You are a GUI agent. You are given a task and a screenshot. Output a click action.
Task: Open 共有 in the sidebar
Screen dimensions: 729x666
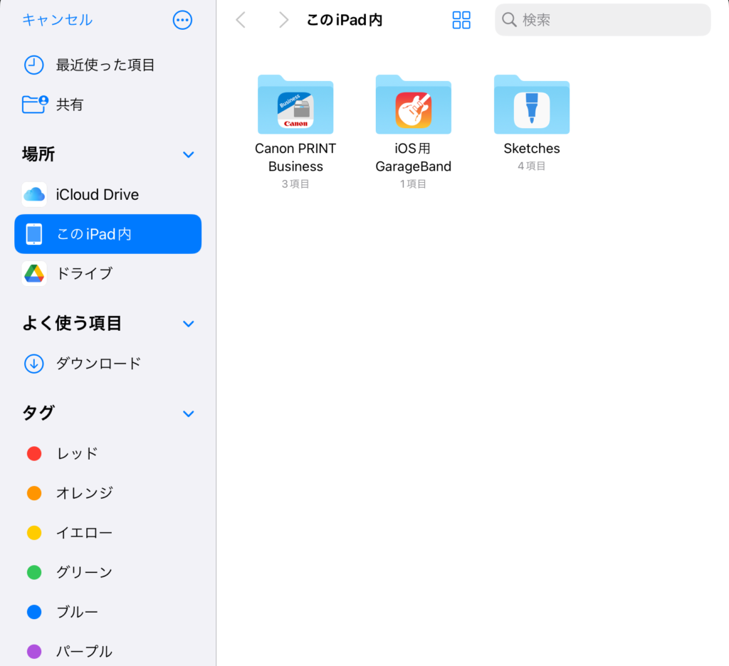coord(69,105)
